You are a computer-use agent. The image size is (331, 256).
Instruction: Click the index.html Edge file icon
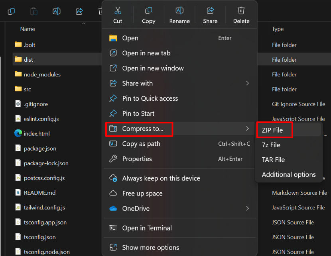point(18,133)
